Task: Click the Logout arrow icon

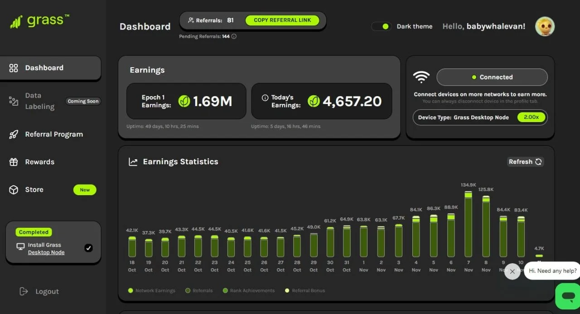Action: (x=24, y=291)
